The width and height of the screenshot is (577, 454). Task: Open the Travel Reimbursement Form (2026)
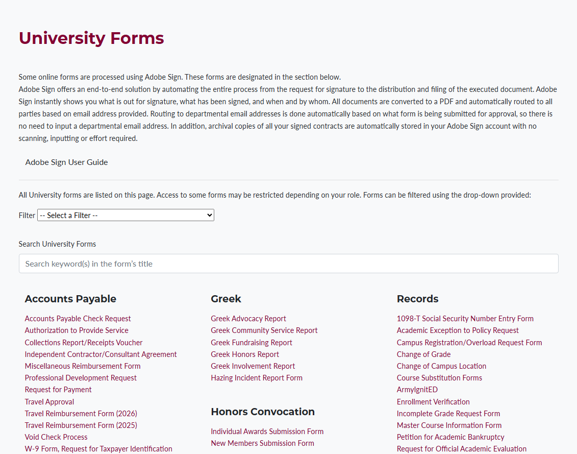pyautogui.click(x=81, y=413)
